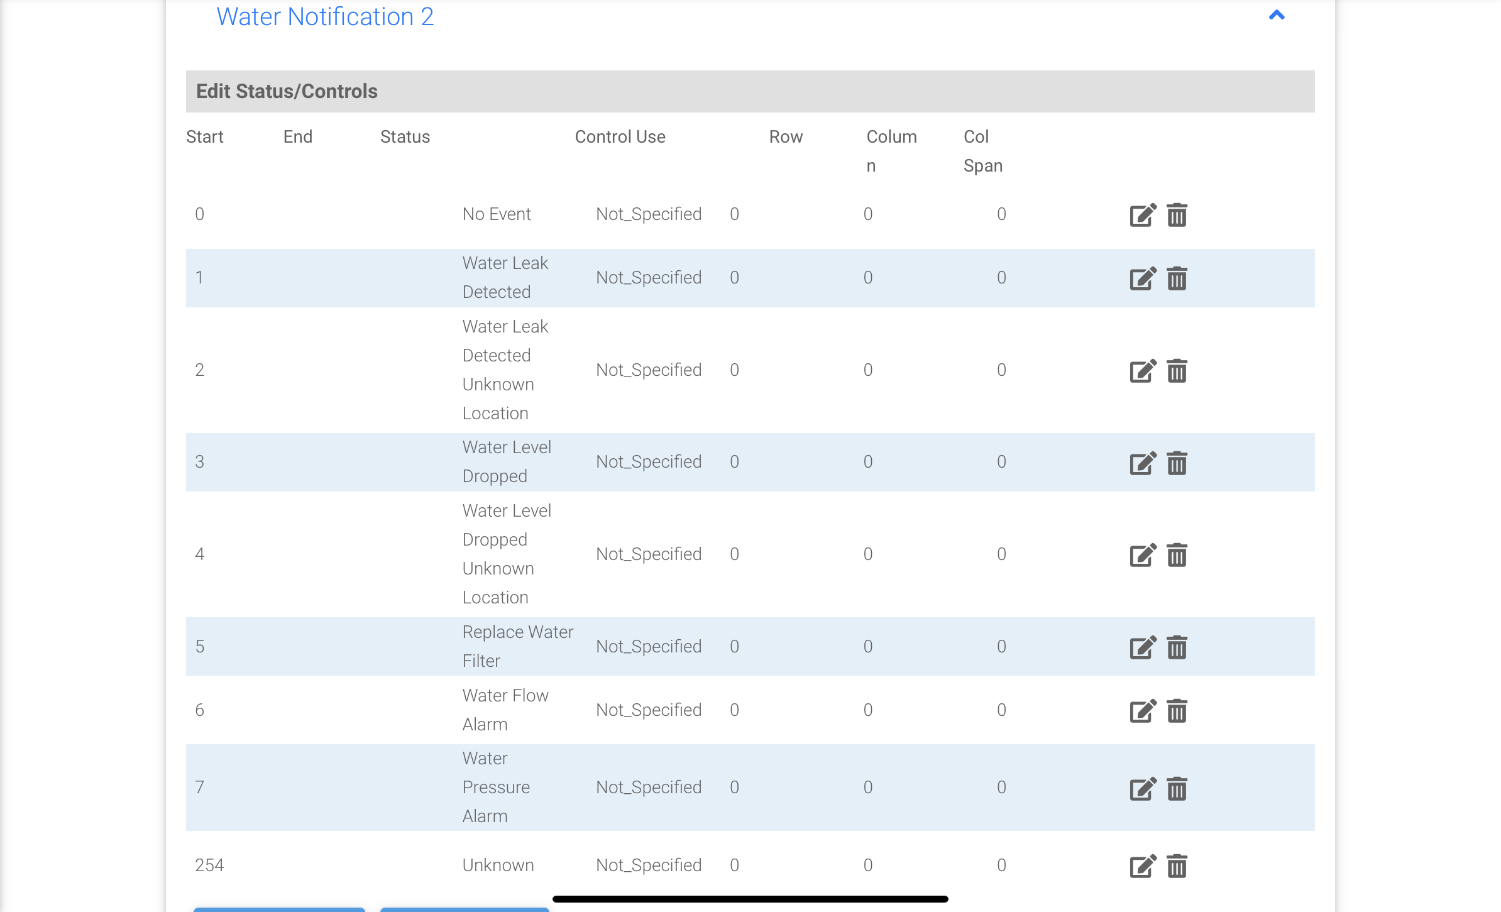Click the Control Use column header
The image size is (1501, 912).
coord(620,137)
